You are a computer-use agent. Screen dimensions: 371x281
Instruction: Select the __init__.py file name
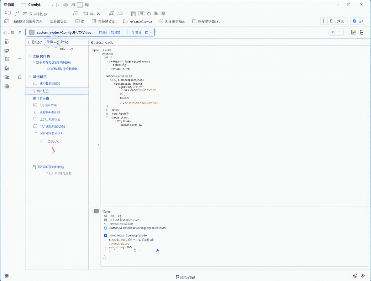(65, 49)
